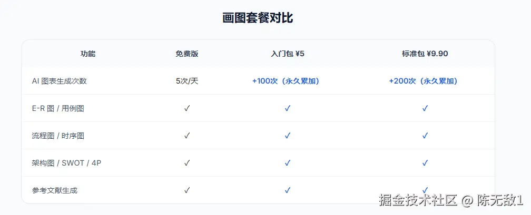Screen dimensions: 531x215
Task: Select the 标准包 ¥9.90 column header
Action: coord(425,54)
